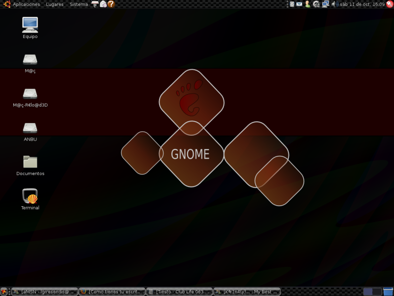
Task: Click the Ubuntu logo in top panel
Action: [x=7, y=4]
